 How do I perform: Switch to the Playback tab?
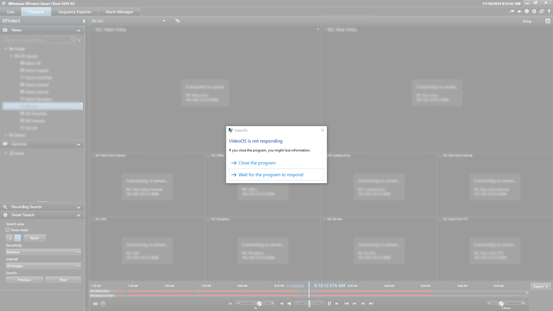pyautogui.click(x=36, y=12)
